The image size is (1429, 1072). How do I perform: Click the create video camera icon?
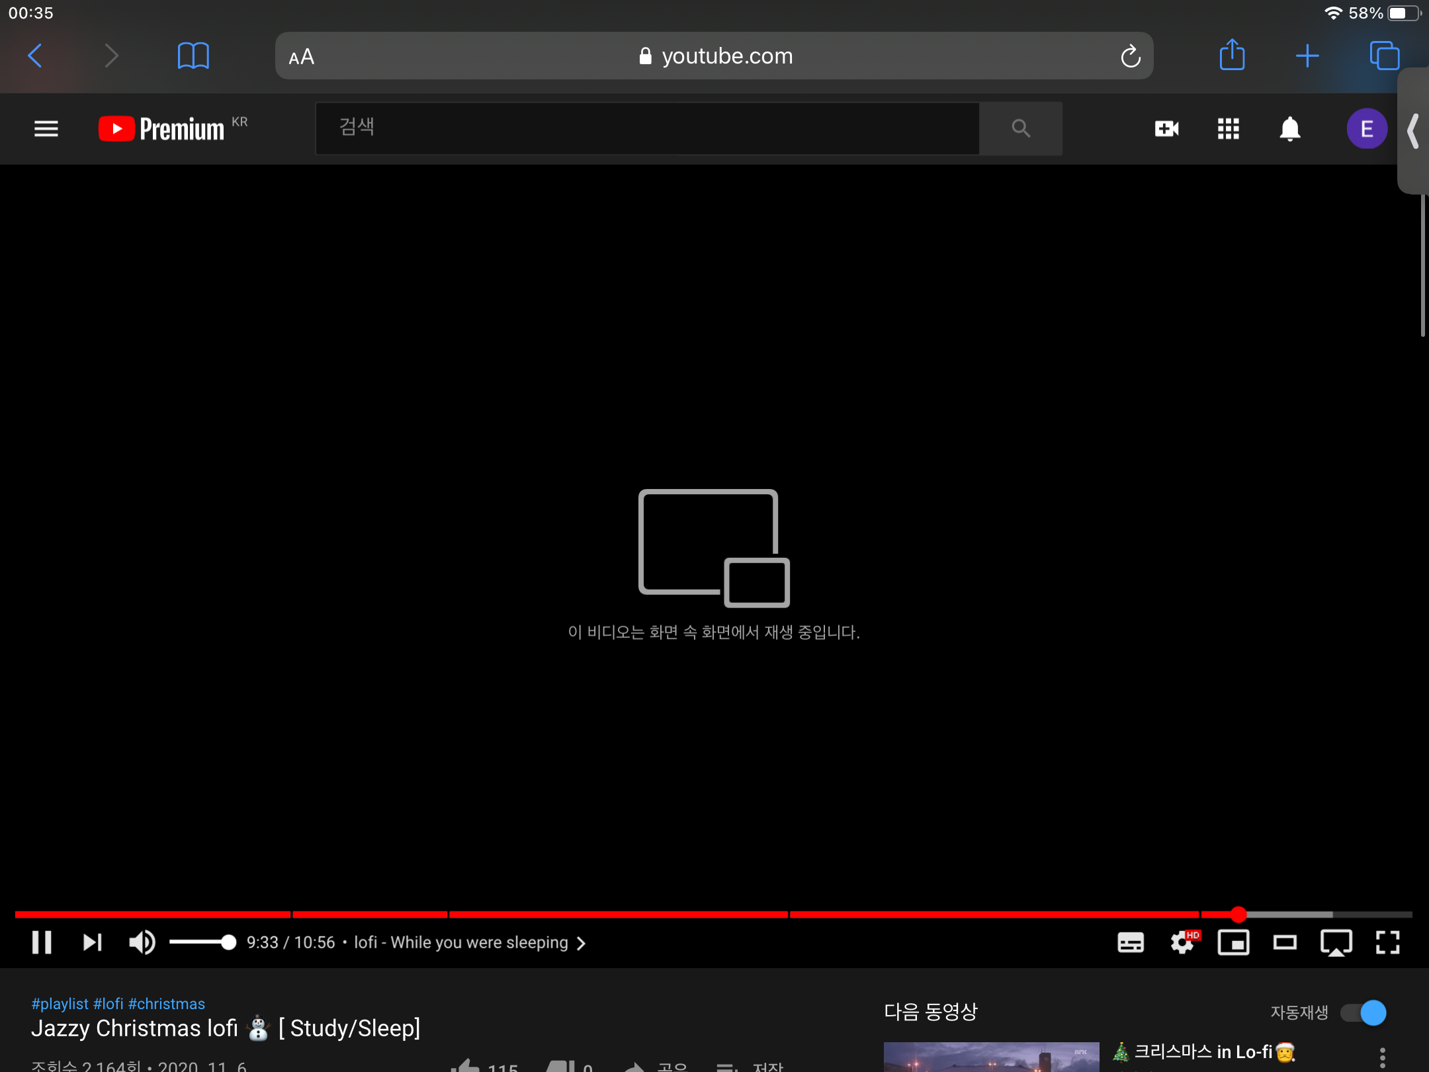point(1166,128)
